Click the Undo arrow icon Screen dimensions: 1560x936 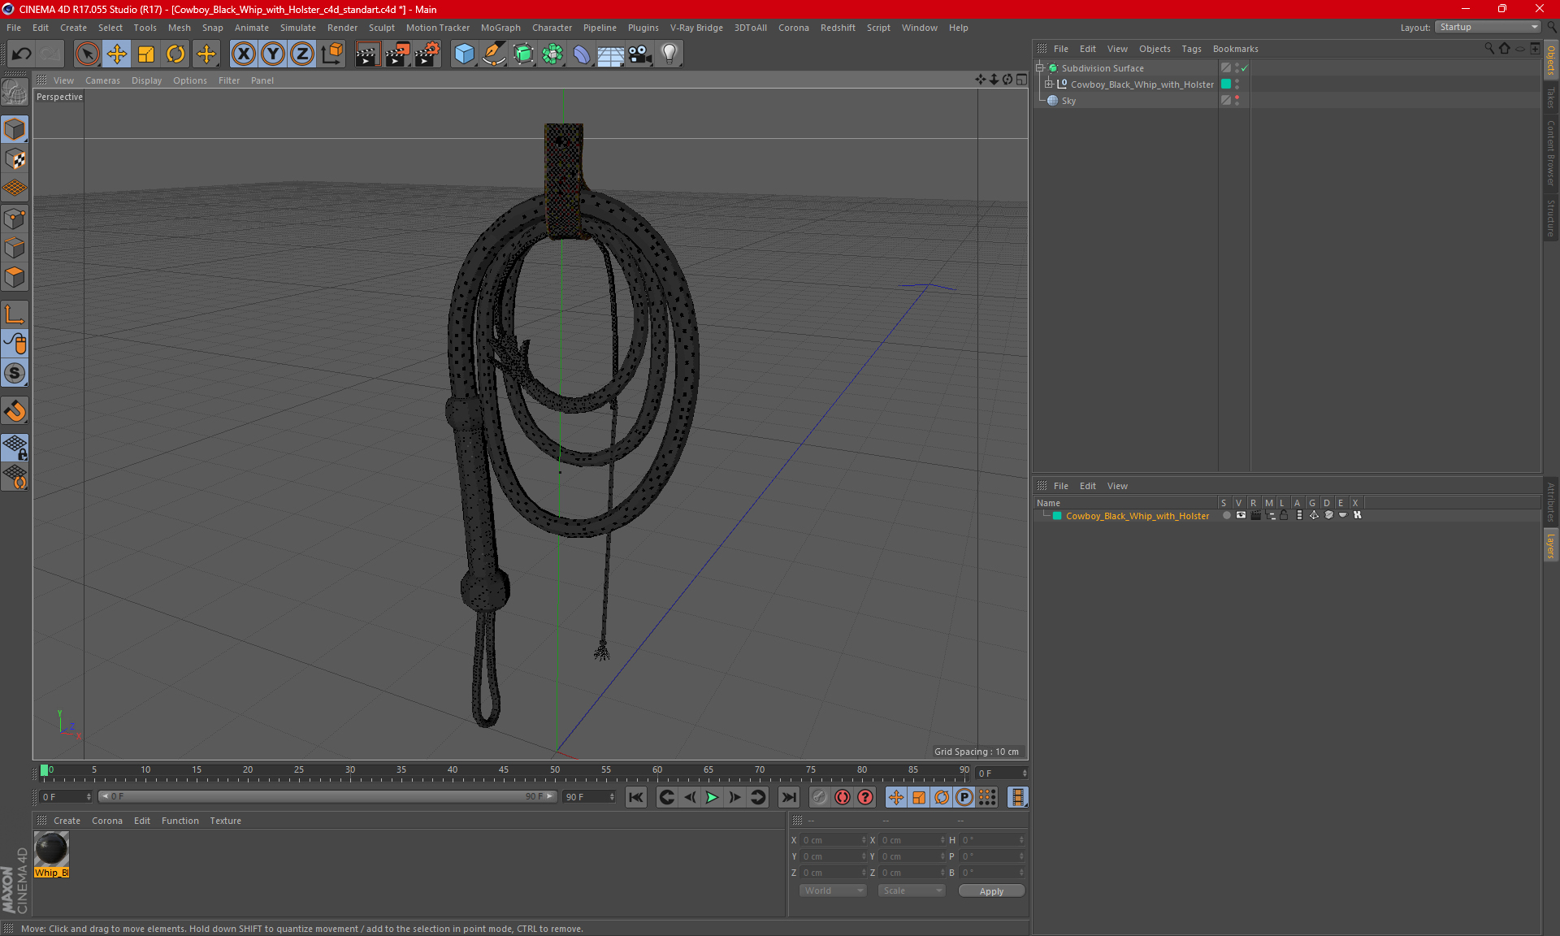click(22, 54)
